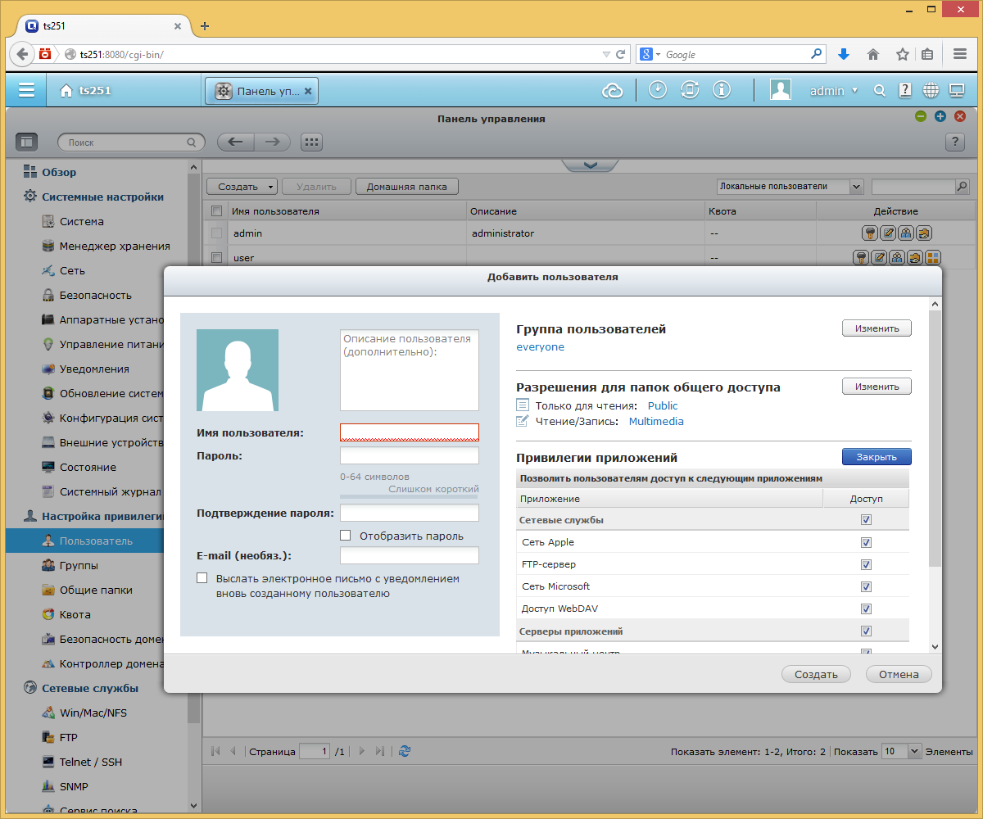The image size is (983, 819).
Task: Open the everyone group link
Action: click(540, 346)
